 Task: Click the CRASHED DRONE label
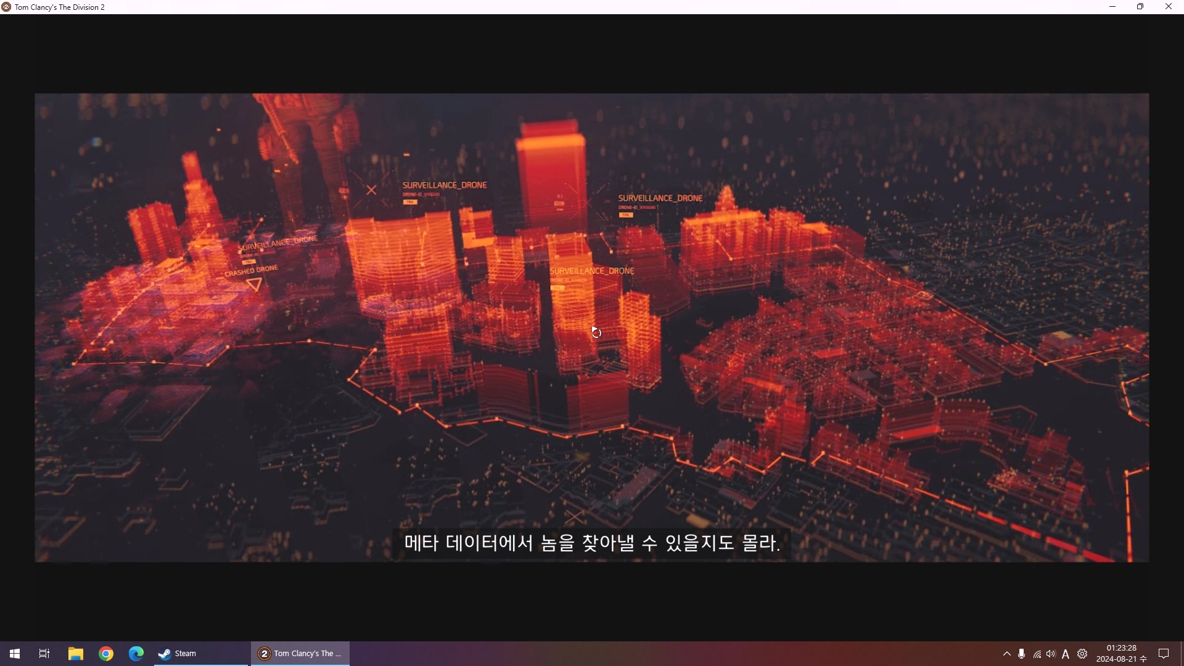[x=251, y=271]
